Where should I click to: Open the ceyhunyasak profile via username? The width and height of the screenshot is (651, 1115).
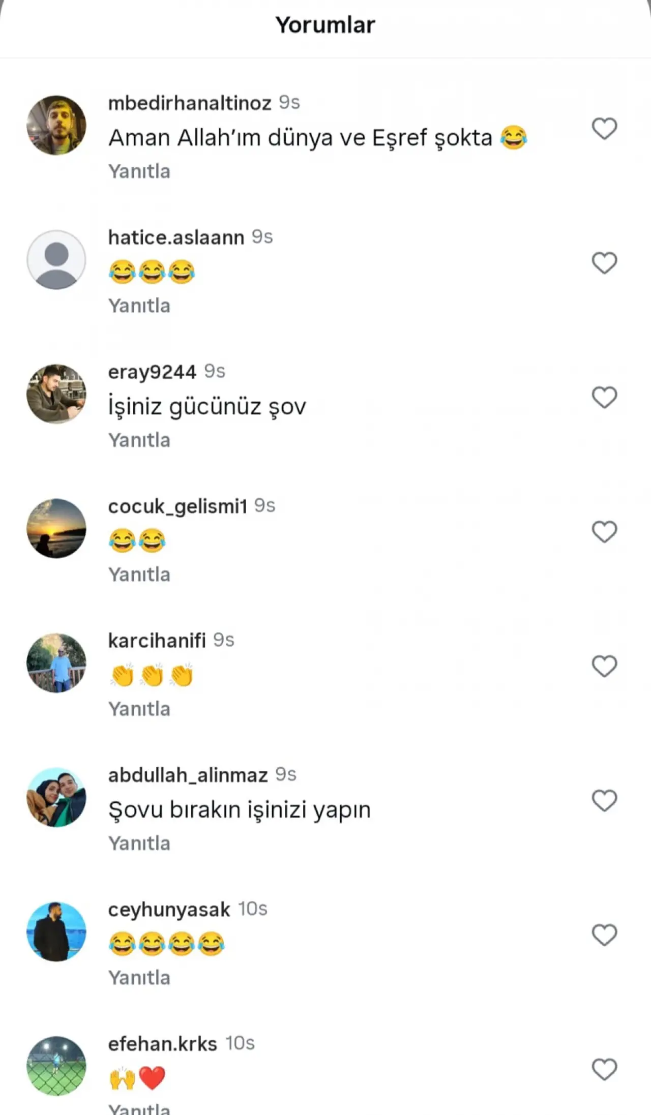(169, 910)
